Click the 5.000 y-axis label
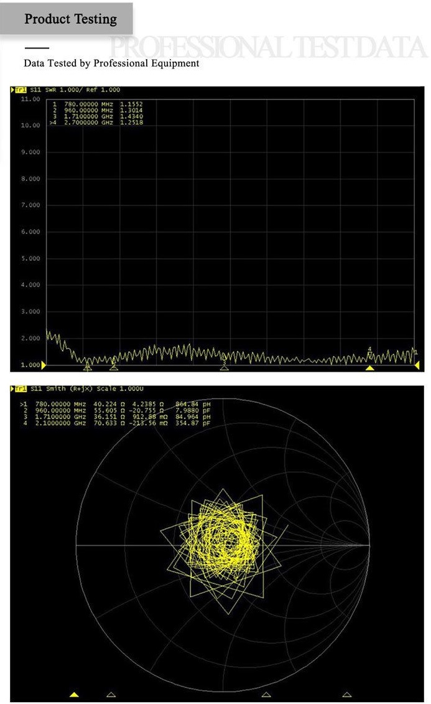Screen dimensions: 431x704 tap(30, 258)
